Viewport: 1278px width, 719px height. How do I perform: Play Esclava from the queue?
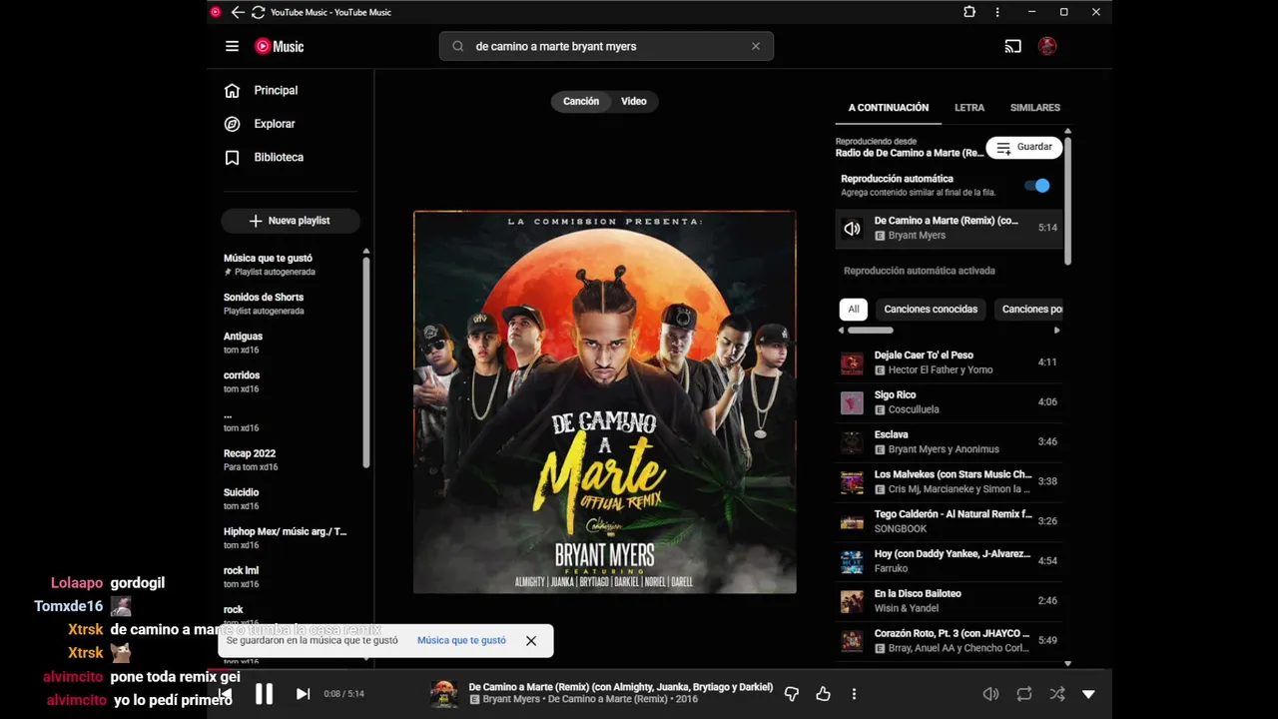point(949,441)
